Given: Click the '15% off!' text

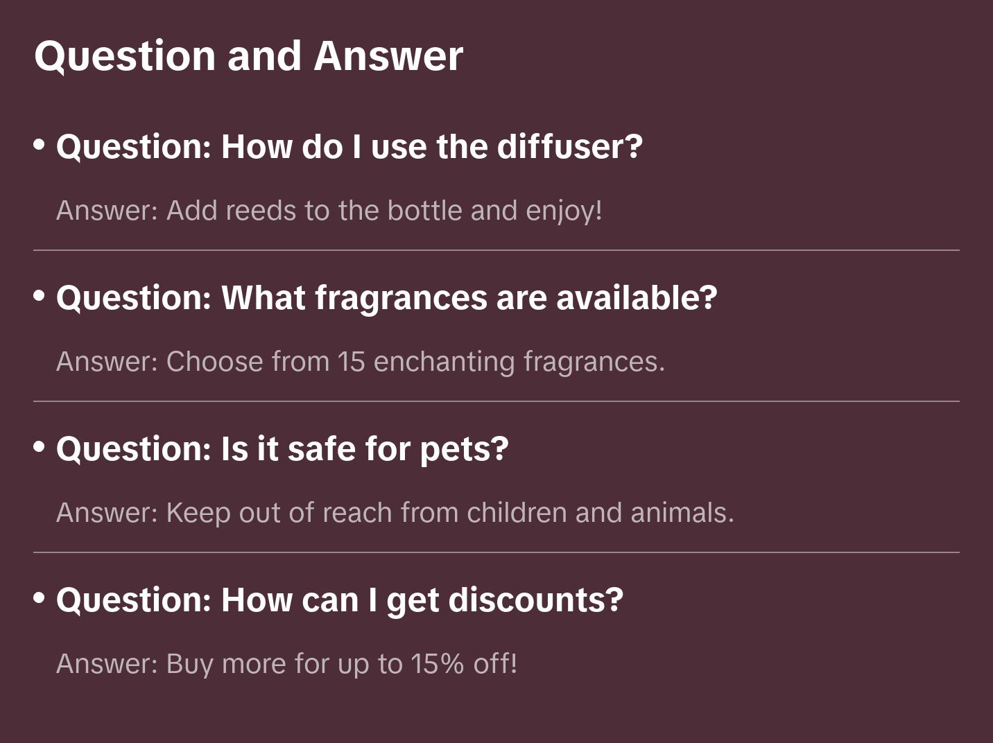Looking at the screenshot, I should pos(464,664).
